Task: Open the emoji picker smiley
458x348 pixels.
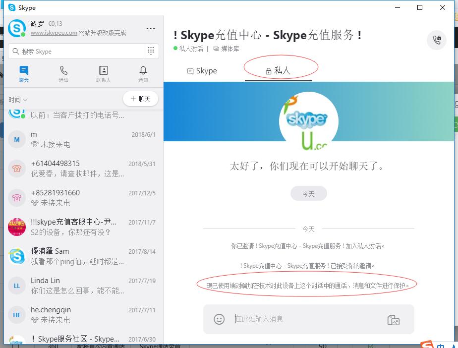Action: (x=219, y=319)
